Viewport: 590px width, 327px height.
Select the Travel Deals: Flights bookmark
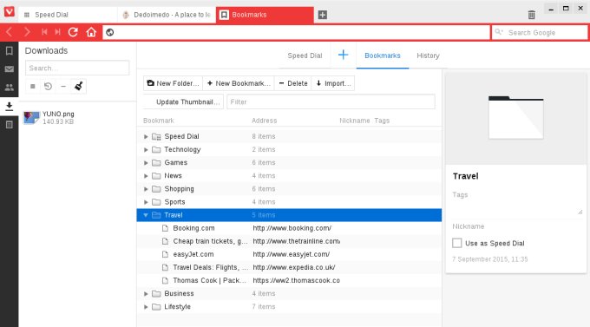click(289, 267)
